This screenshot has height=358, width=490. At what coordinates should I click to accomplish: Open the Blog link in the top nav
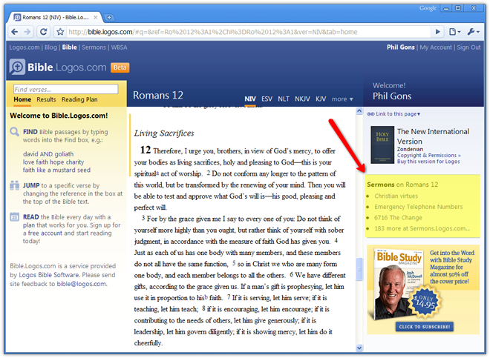pos(50,47)
